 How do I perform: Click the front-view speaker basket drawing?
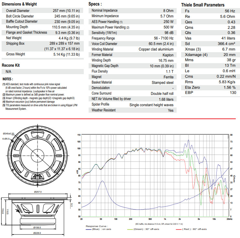tap(38, 155)
